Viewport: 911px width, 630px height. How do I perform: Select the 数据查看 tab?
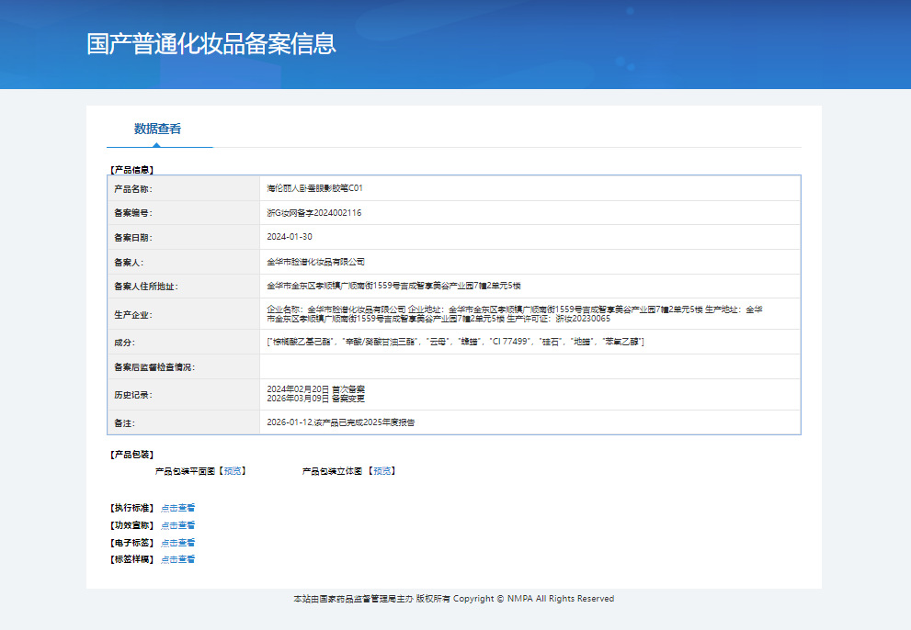tap(157, 129)
